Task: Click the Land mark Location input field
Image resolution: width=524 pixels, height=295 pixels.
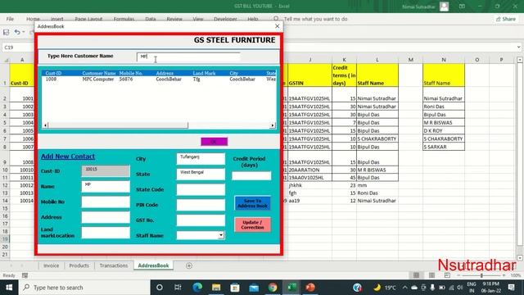Action: (106, 233)
